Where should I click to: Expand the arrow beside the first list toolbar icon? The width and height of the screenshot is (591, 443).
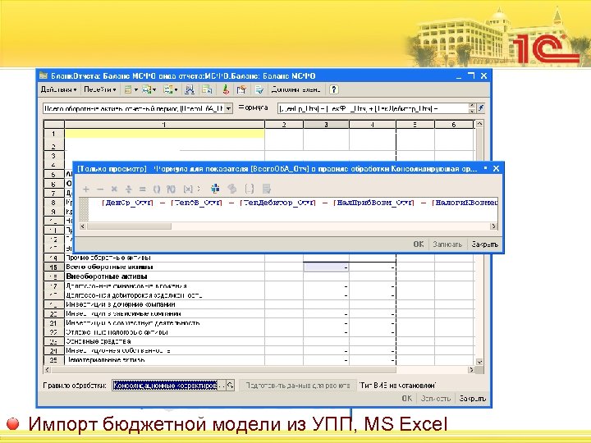click(135, 90)
